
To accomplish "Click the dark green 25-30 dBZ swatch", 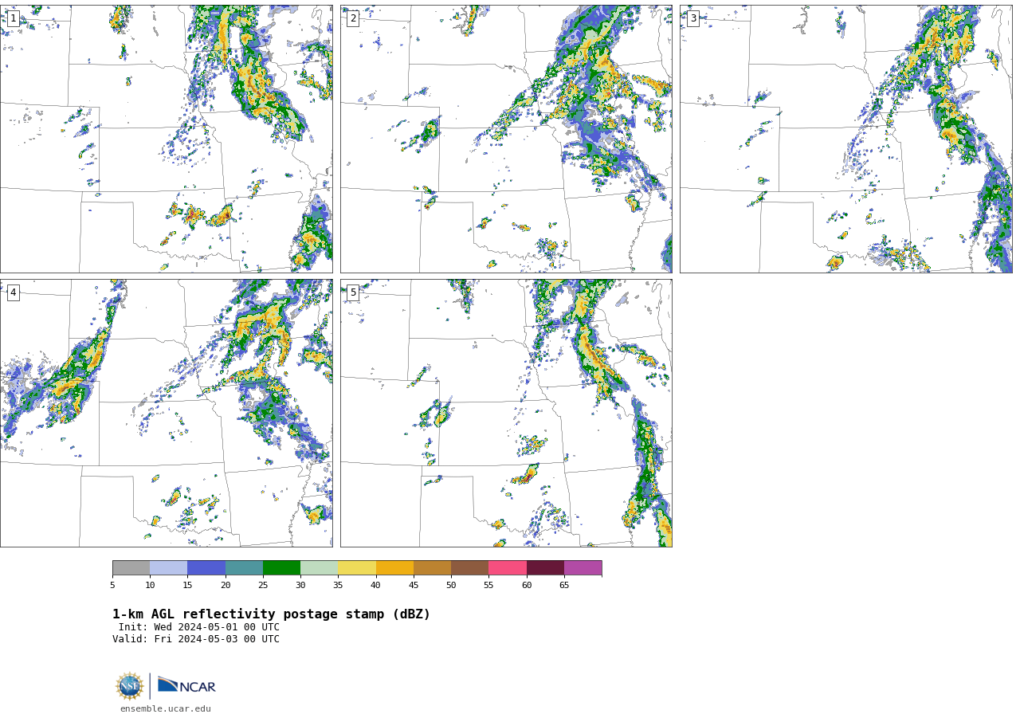I will 281,568.
